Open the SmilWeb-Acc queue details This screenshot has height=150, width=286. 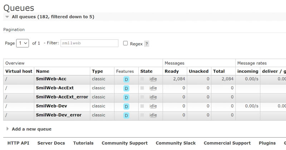[51, 79]
